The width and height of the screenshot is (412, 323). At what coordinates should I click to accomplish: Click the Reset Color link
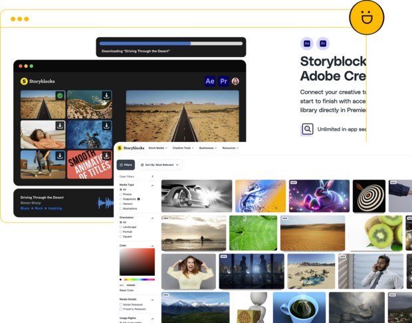(127, 291)
